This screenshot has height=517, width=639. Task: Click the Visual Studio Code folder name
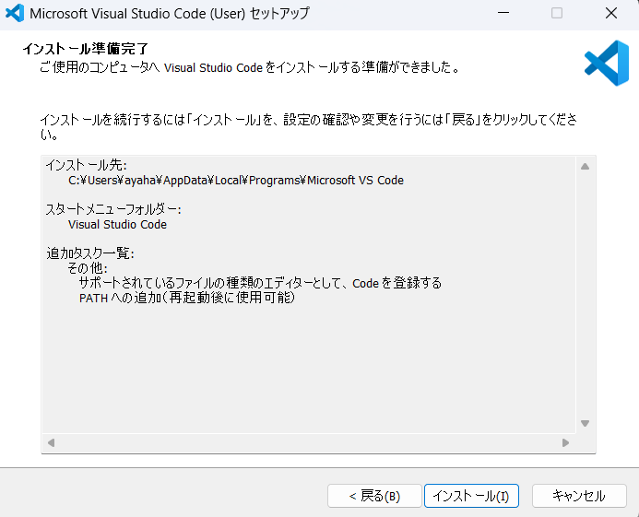(117, 225)
